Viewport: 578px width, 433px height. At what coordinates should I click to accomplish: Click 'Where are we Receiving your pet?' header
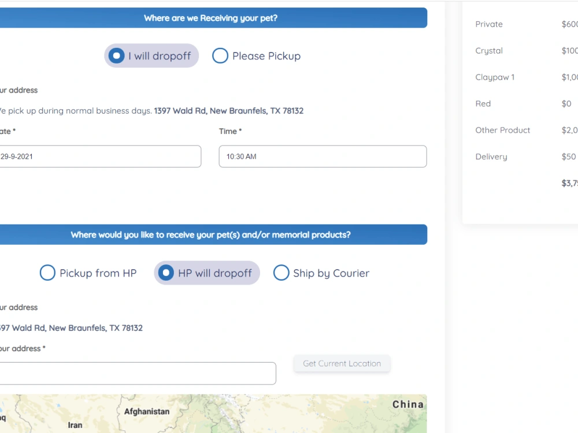(x=211, y=18)
